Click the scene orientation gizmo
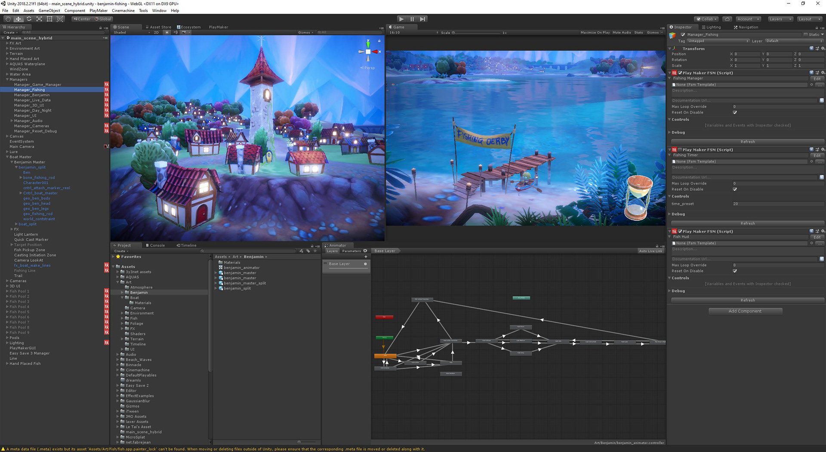Viewport: 826px width, 452px height. [369, 51]
